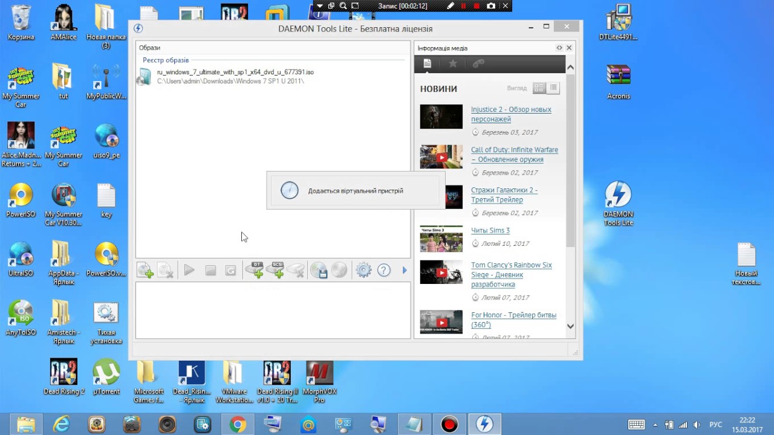Click the Remount refresh icon in toolbar
Viewport: 774px width, 435px height.
[x=230, y=271]
